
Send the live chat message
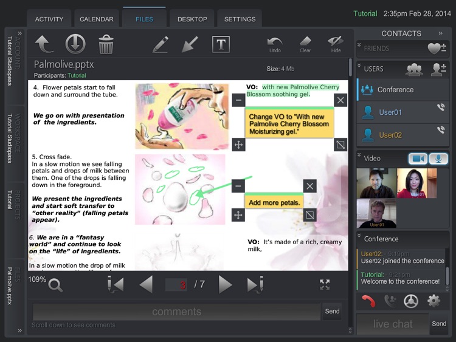439,324
